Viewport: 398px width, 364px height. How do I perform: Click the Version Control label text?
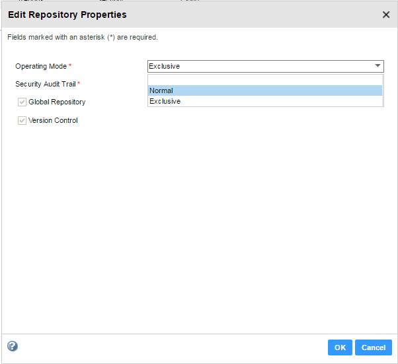[x=53, y=120]
